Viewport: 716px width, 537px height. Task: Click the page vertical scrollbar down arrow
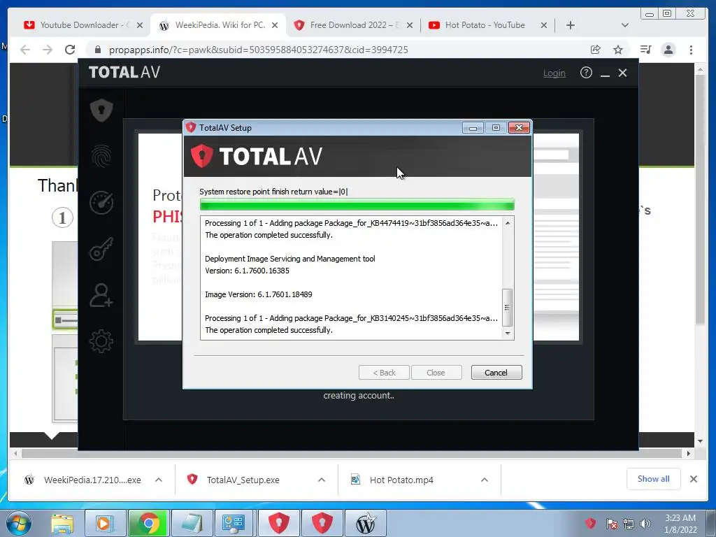tap(700, 441)
